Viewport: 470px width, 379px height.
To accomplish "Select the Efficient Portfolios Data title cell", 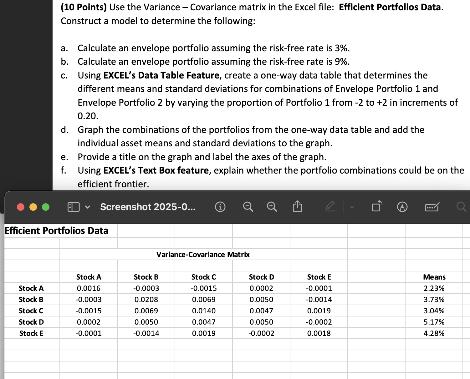I will [56, 230].
